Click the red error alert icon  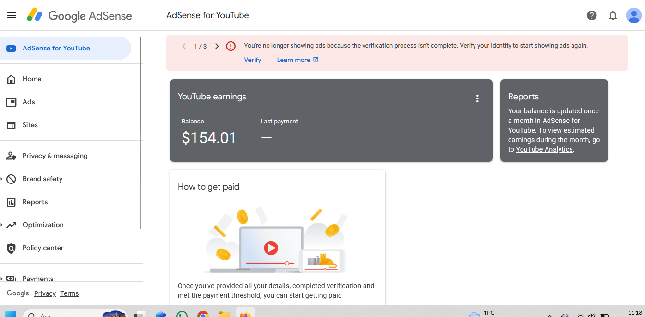(x=231, y=46)
